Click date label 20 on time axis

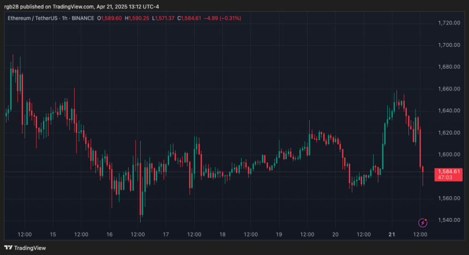click(335, 235)
